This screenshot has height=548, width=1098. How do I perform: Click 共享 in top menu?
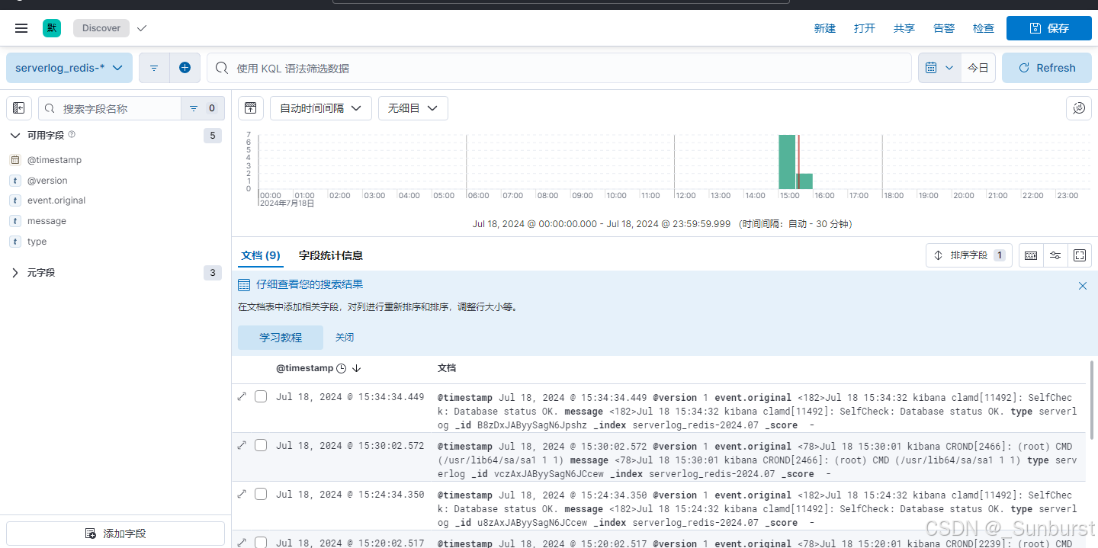904,28
